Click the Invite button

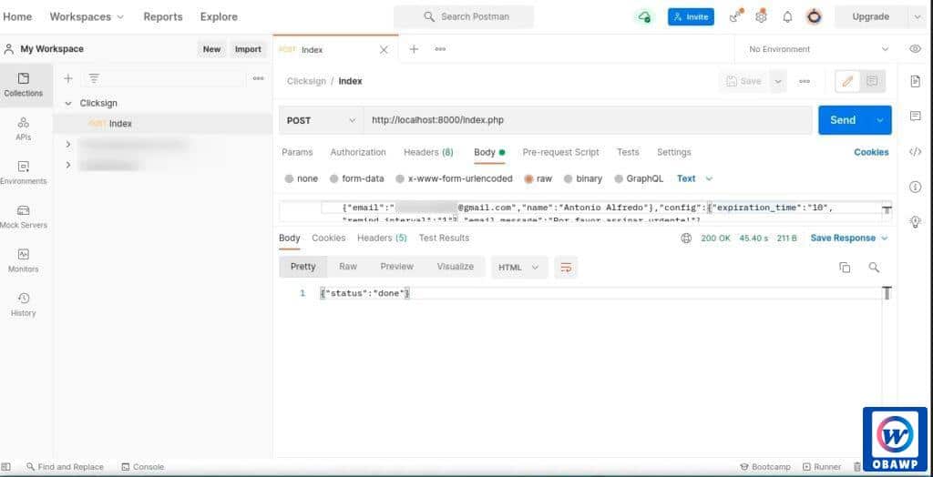[x=691, y=16]
